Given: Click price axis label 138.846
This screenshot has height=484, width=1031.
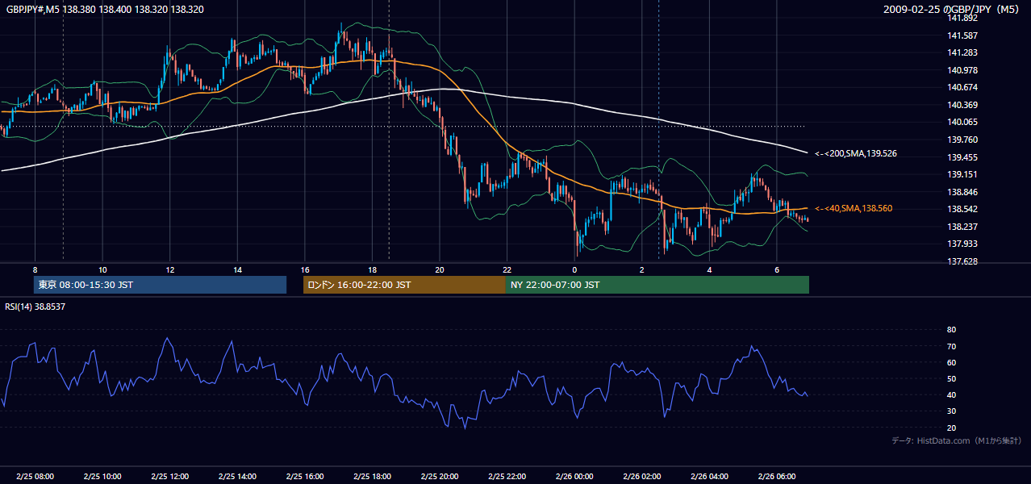Looking at the screenshot, I should (962, 192).
